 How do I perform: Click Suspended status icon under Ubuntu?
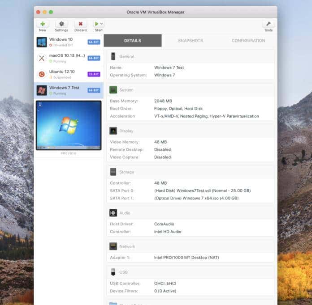point(51,77)
